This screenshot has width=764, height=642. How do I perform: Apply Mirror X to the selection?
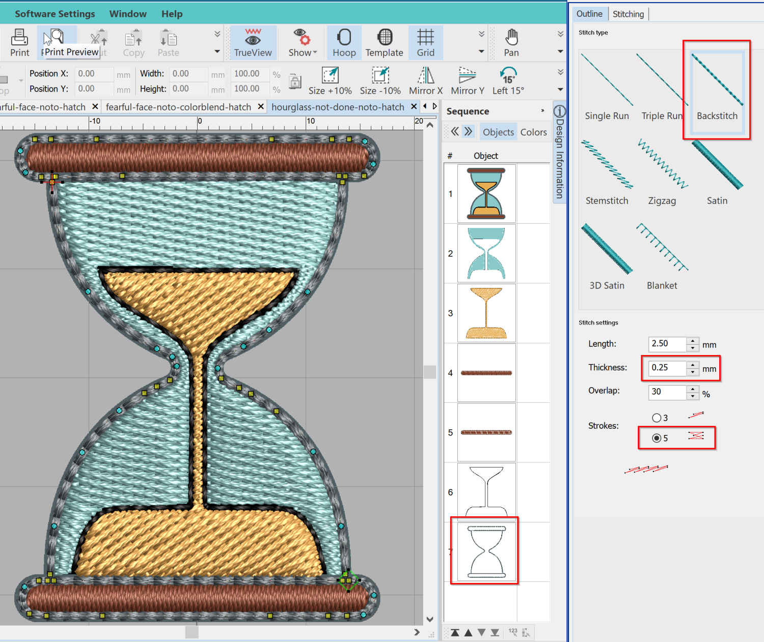pos(426,80)
